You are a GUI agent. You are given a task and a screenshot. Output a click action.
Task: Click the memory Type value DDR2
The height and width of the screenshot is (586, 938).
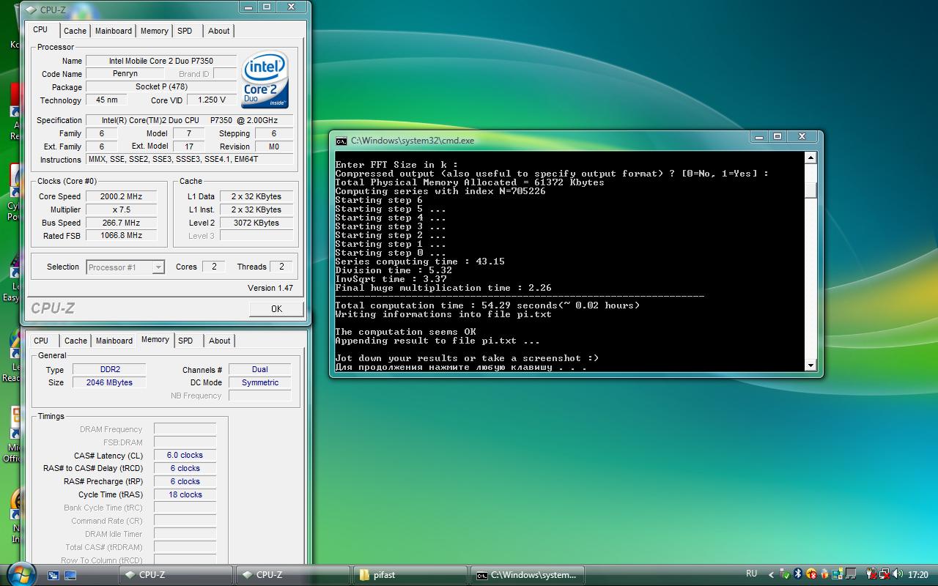109,370
